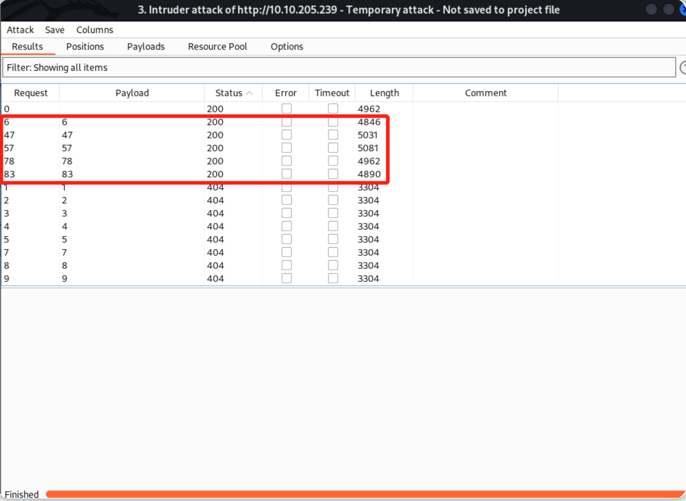Click payload cell '78'

click(67, 161)
